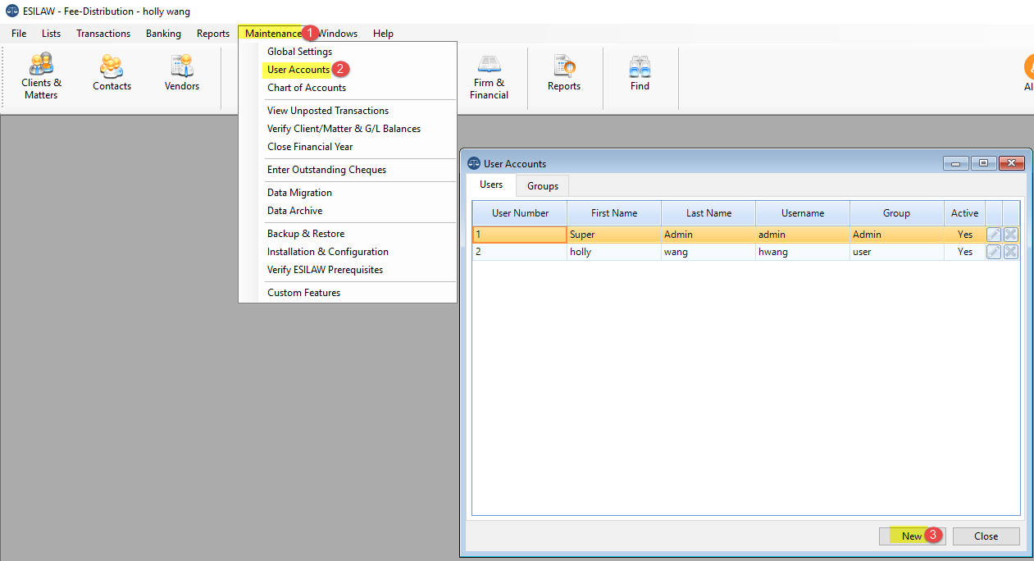Select user number 1 cell
The image size is (1034, 561).
520,235
